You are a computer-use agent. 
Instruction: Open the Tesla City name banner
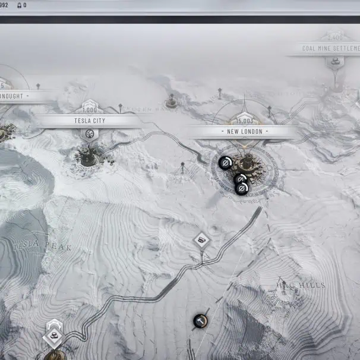tap(90, 121)
